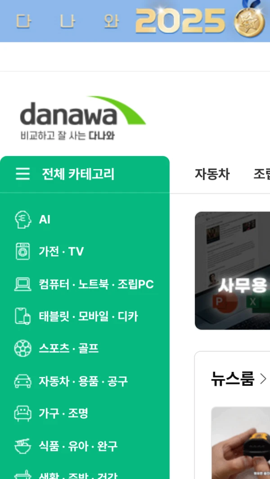Screen dimensions: 270x479
Task: Open the 뉴스룸 heading link
Action: [x=232, y=379]
